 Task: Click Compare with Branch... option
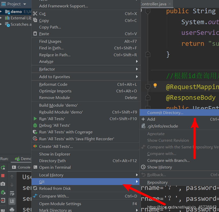179,160
